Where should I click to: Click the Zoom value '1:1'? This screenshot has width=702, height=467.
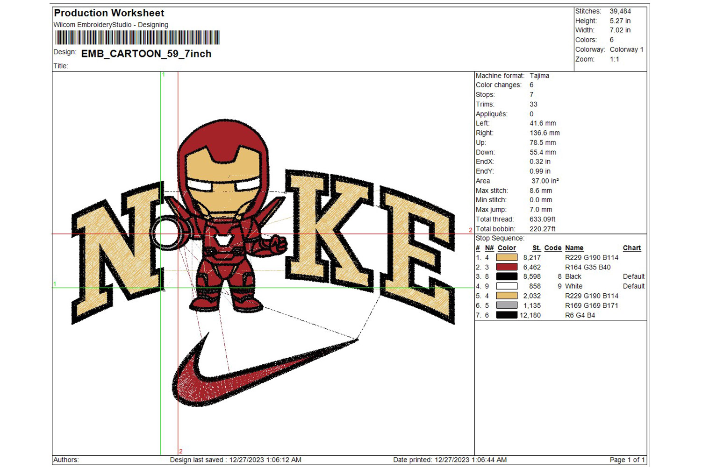pyautogui.click(x=615, y=59)
